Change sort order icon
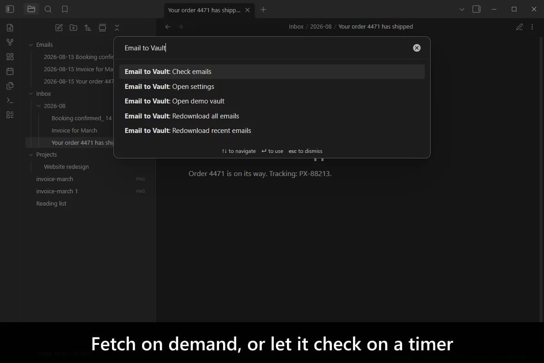The height and width of the screenshot is (363, 544). 88,28
